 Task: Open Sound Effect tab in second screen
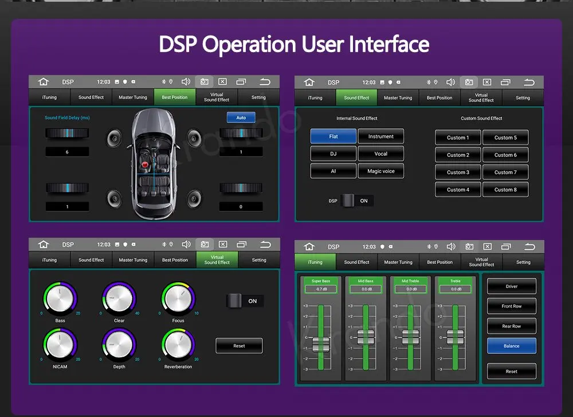click(356, 97)
